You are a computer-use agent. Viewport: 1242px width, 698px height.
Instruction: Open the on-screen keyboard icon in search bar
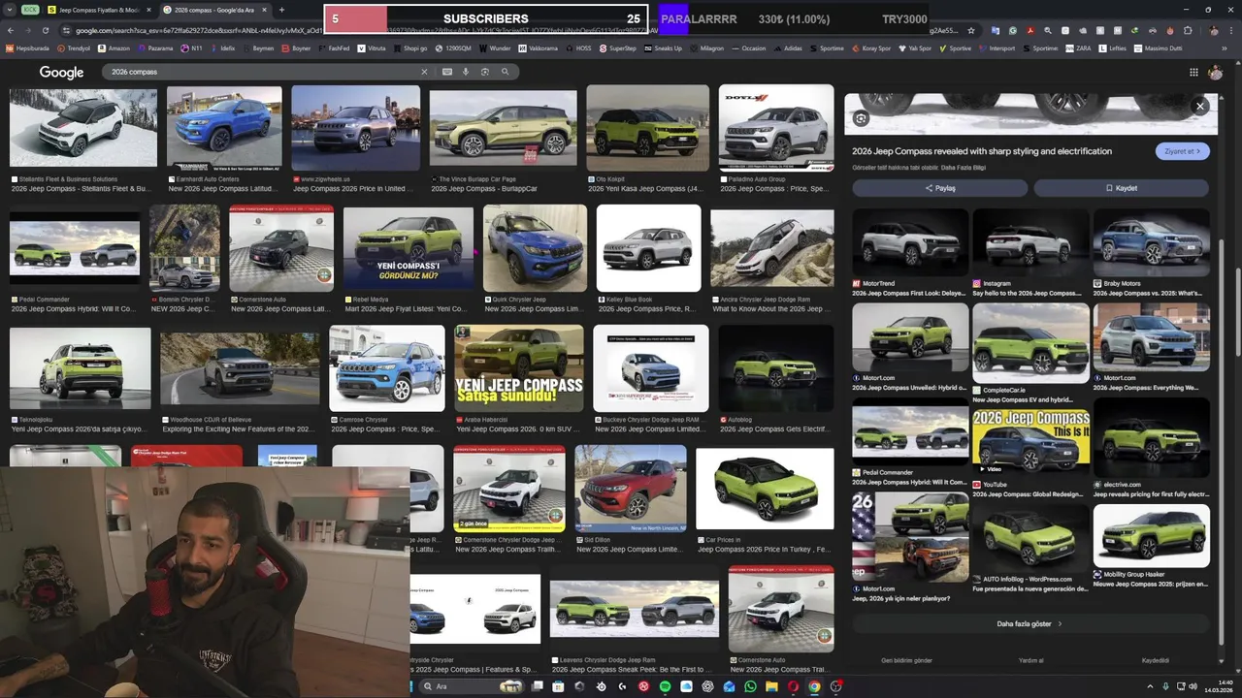click(446, 72)
